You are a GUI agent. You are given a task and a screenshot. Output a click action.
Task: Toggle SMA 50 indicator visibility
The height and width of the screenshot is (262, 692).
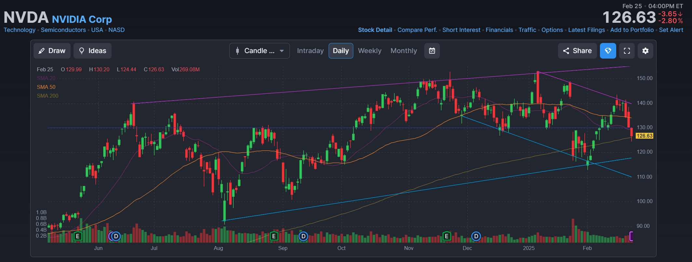tap(46, 87)
